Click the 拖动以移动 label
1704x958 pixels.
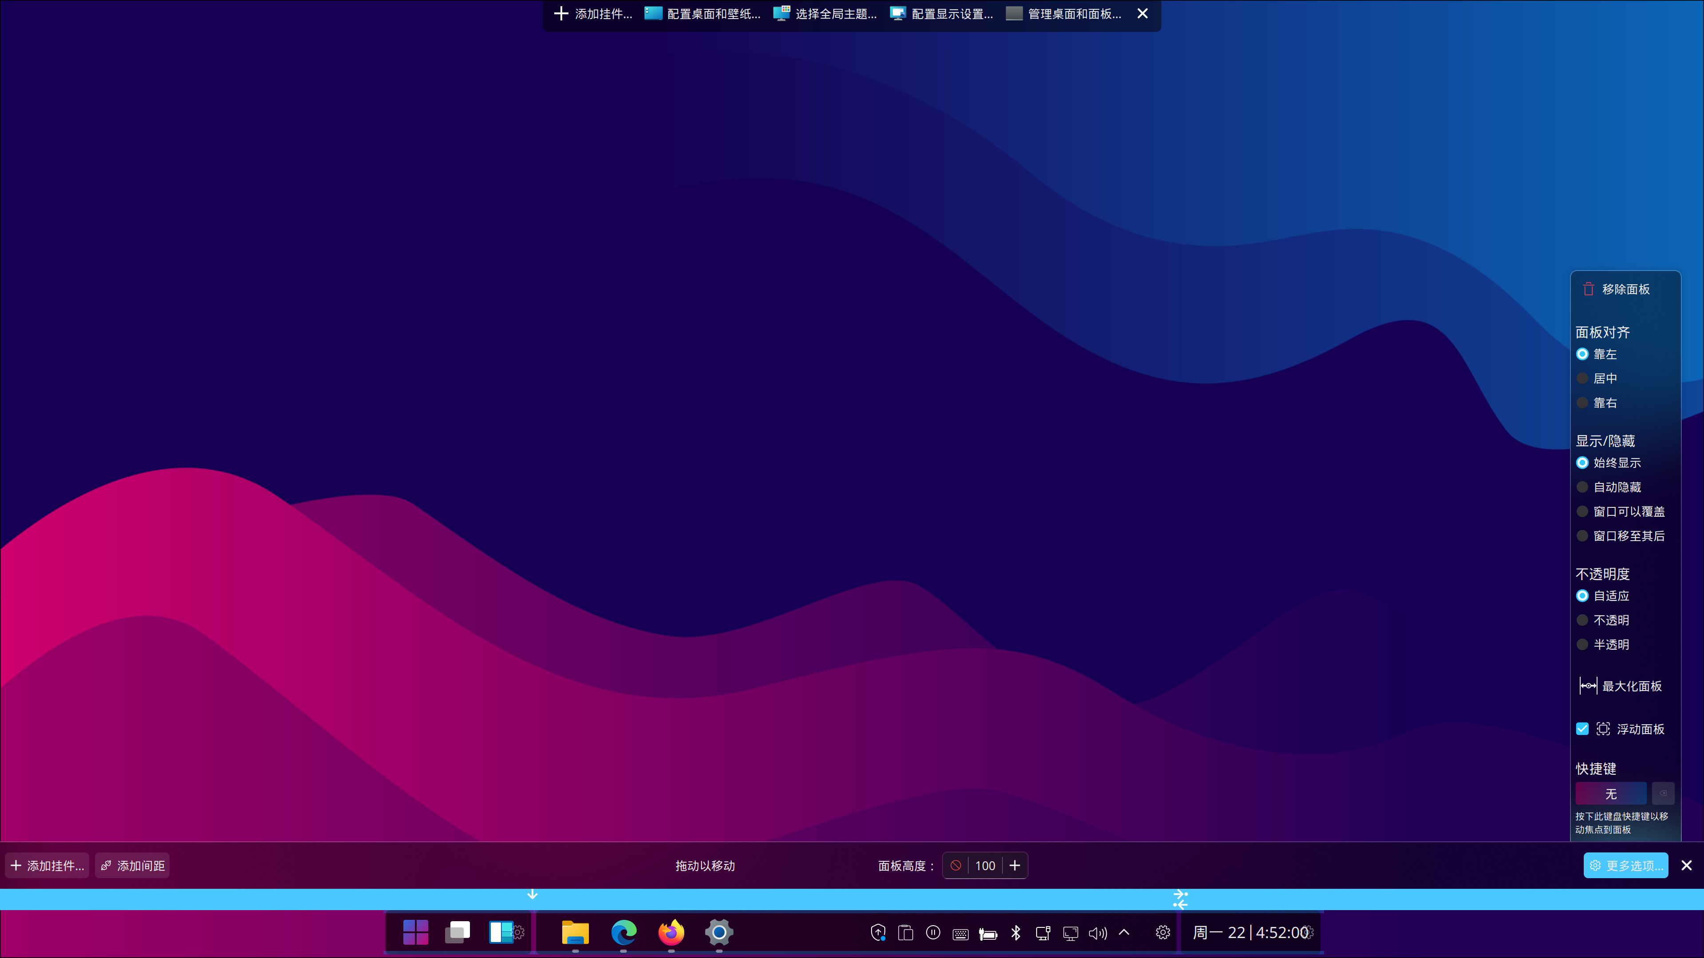pyautogui.click(x=705, y=866)
